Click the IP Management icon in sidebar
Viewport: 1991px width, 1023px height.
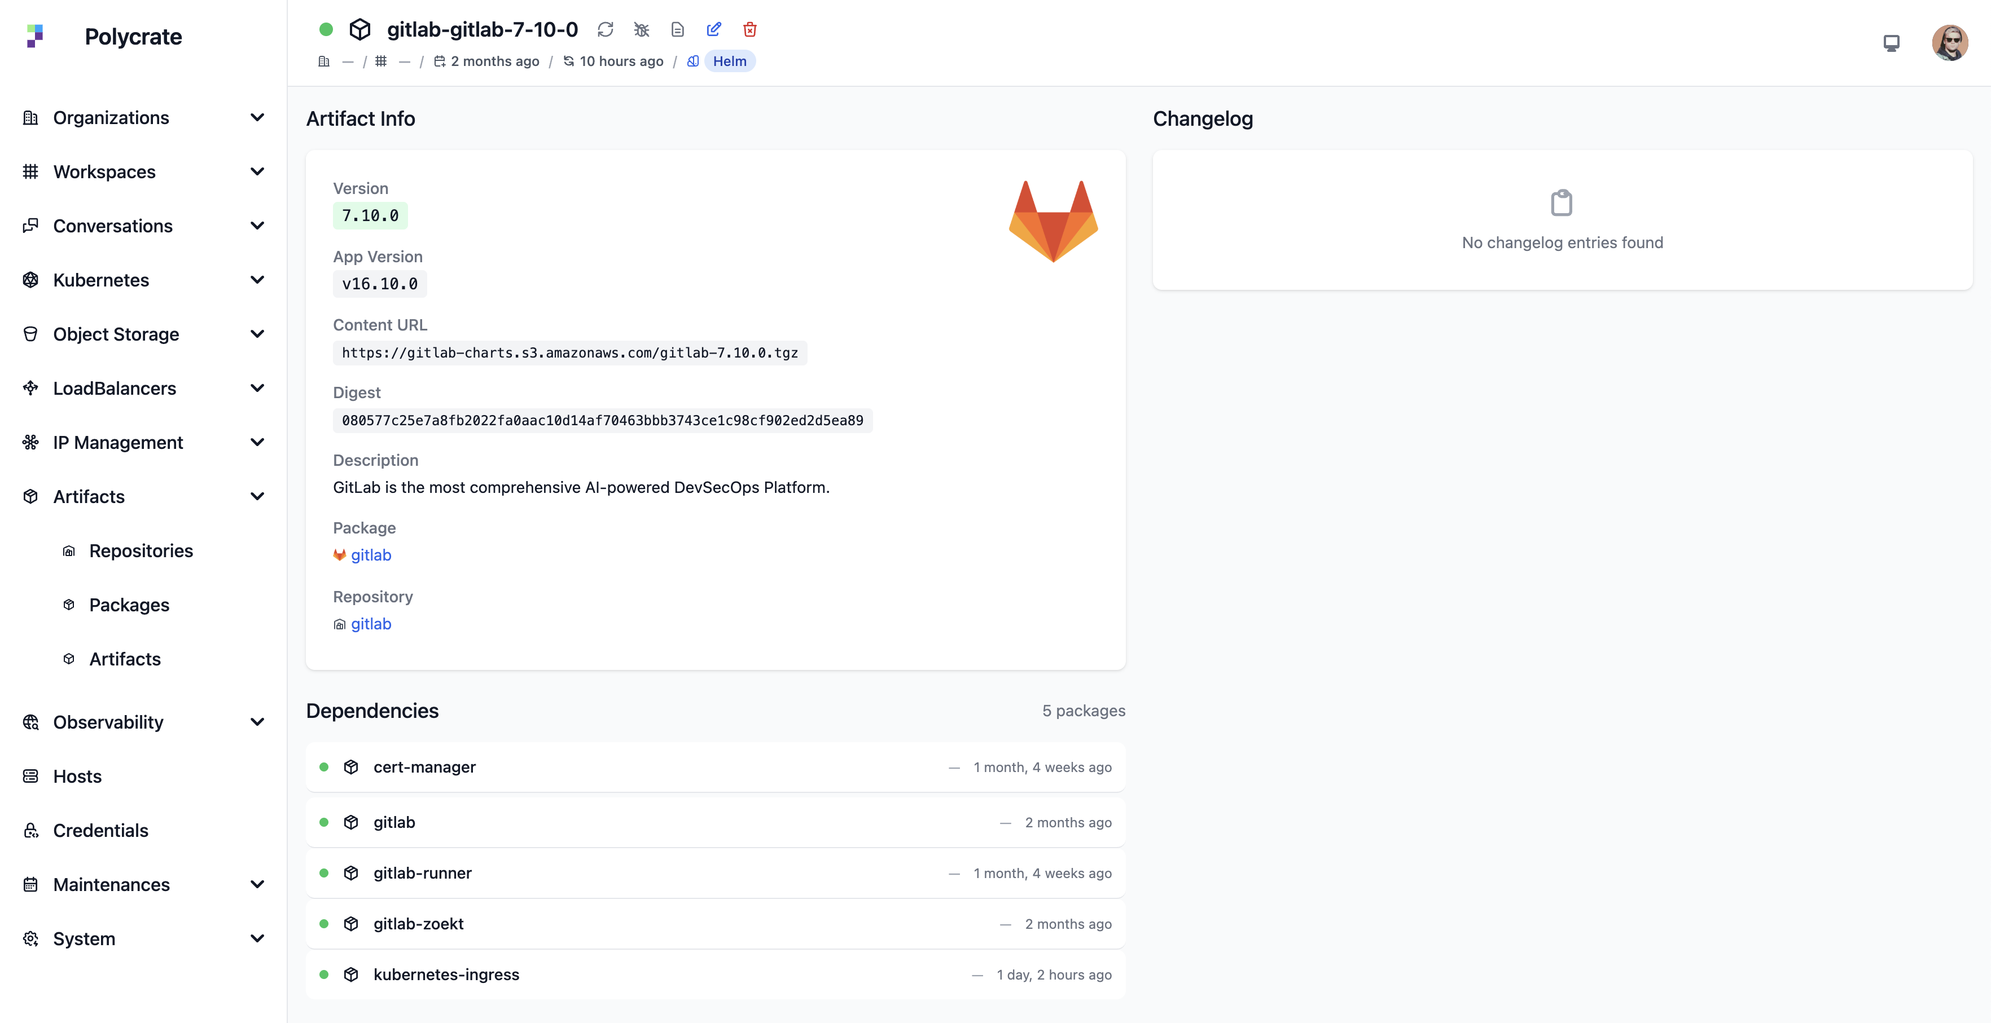[31, 442]
